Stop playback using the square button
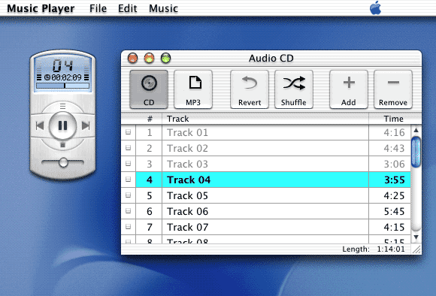This screenshot has height=296, width=436. pyautogui.click(x=62, y=145)
